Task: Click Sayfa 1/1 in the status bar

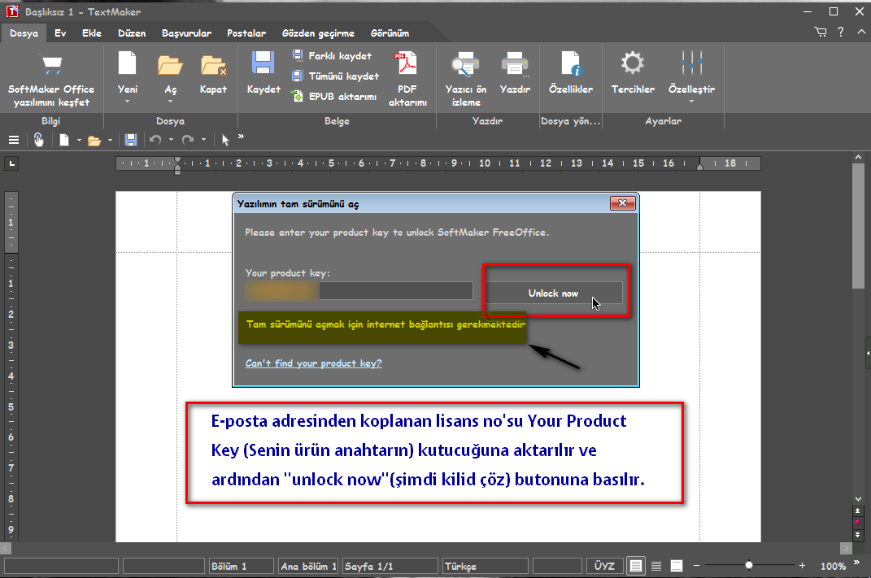Action: tap(390, 566)
